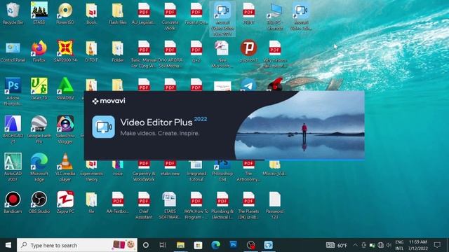Select the PowerISO shortcut
Screen dimensions: 449x252
tap(65, 13)
